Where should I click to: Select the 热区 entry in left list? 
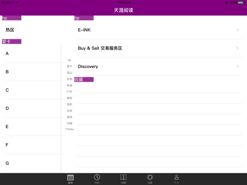(10, 30)
